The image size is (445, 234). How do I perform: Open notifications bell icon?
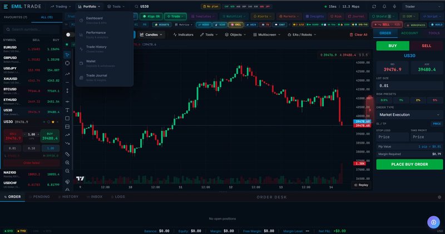click(x=384, y=6)
